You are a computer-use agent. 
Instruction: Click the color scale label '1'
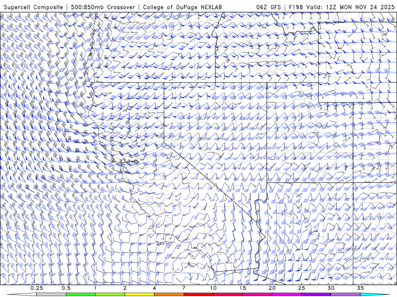point(95,288)
